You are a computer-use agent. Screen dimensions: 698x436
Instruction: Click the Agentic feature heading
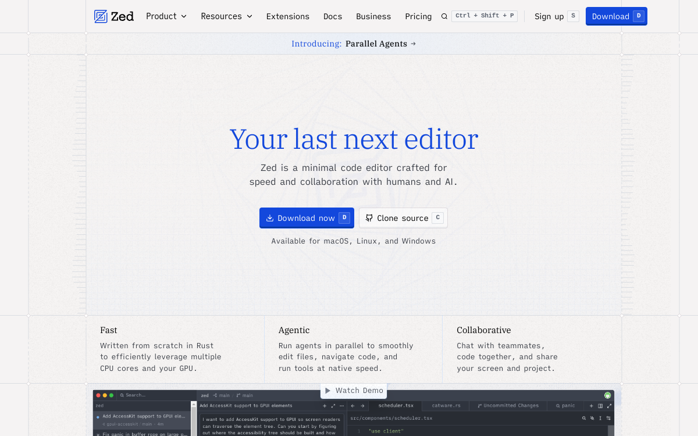point(294,330)
